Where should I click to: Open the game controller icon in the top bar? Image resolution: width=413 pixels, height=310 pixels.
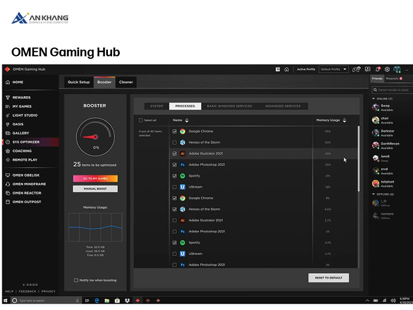coord(356,69)
